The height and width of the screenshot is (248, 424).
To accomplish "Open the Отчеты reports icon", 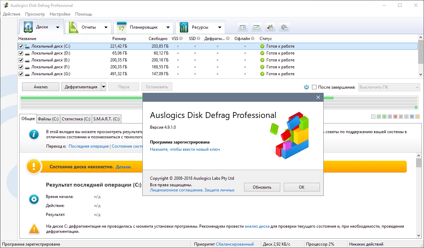I will (74, 27).
